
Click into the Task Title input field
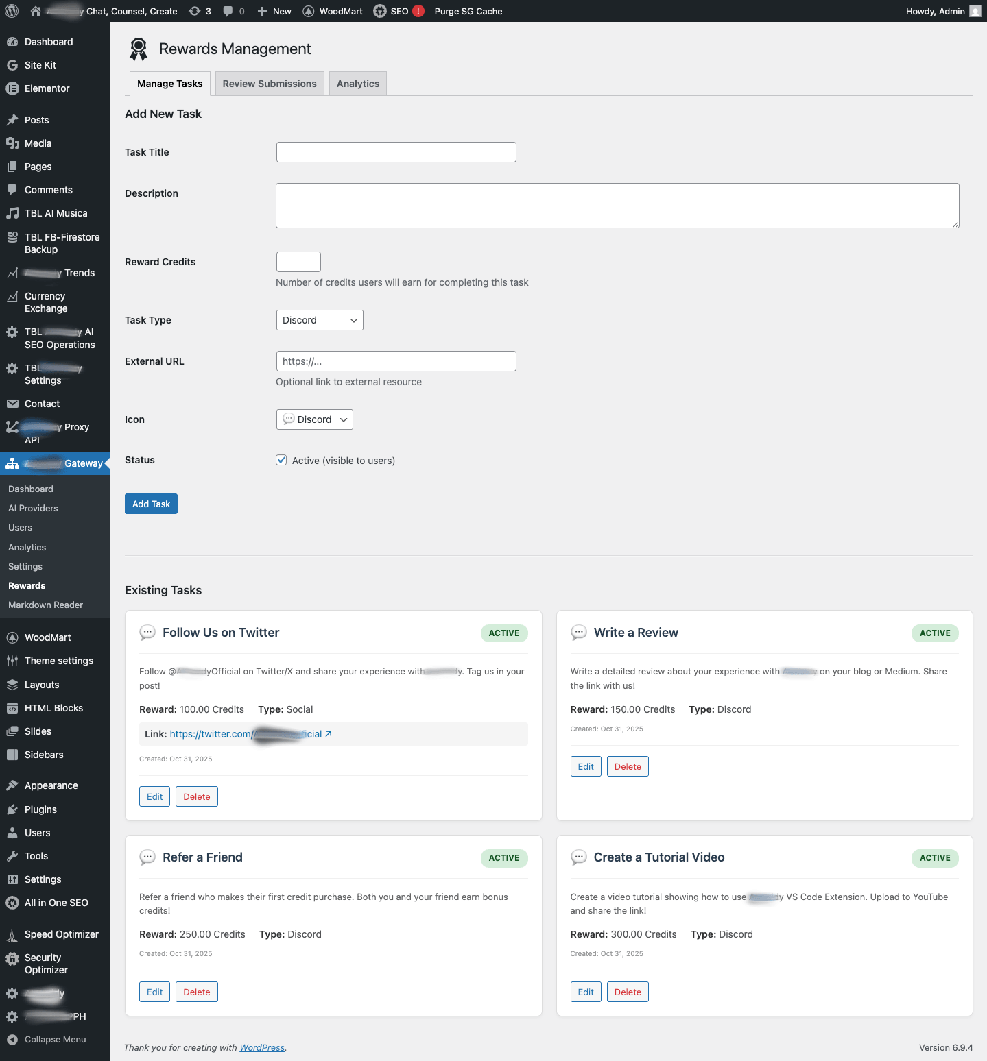[x=396, y=152]
